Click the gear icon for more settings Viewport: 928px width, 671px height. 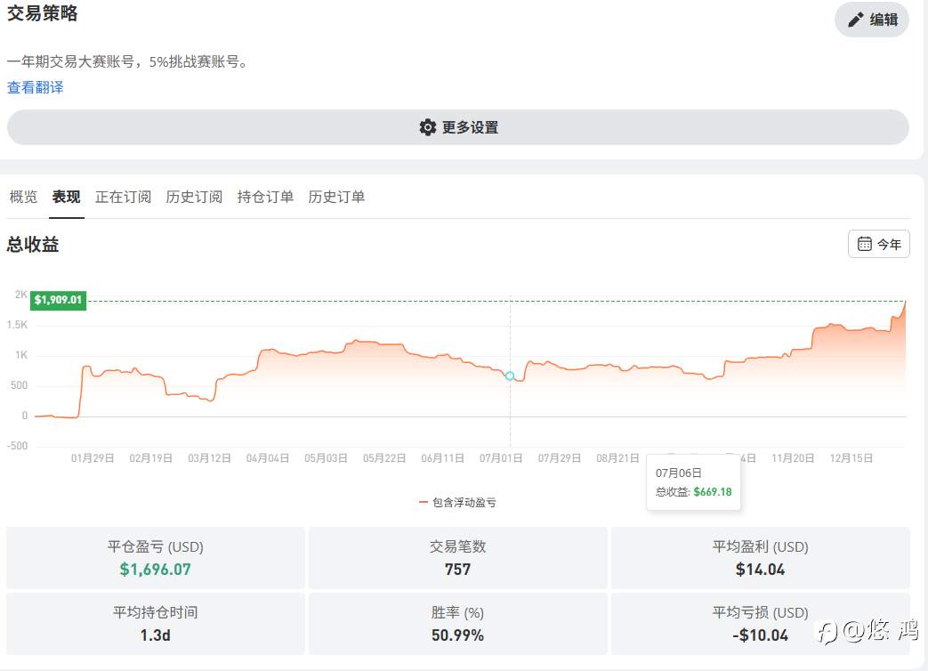pos(428,127)
